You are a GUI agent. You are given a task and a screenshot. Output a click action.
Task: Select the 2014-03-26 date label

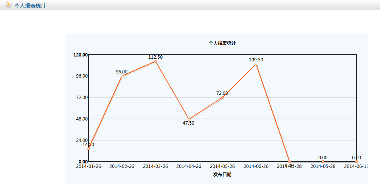pyautogui.click(x=155, y=166)
